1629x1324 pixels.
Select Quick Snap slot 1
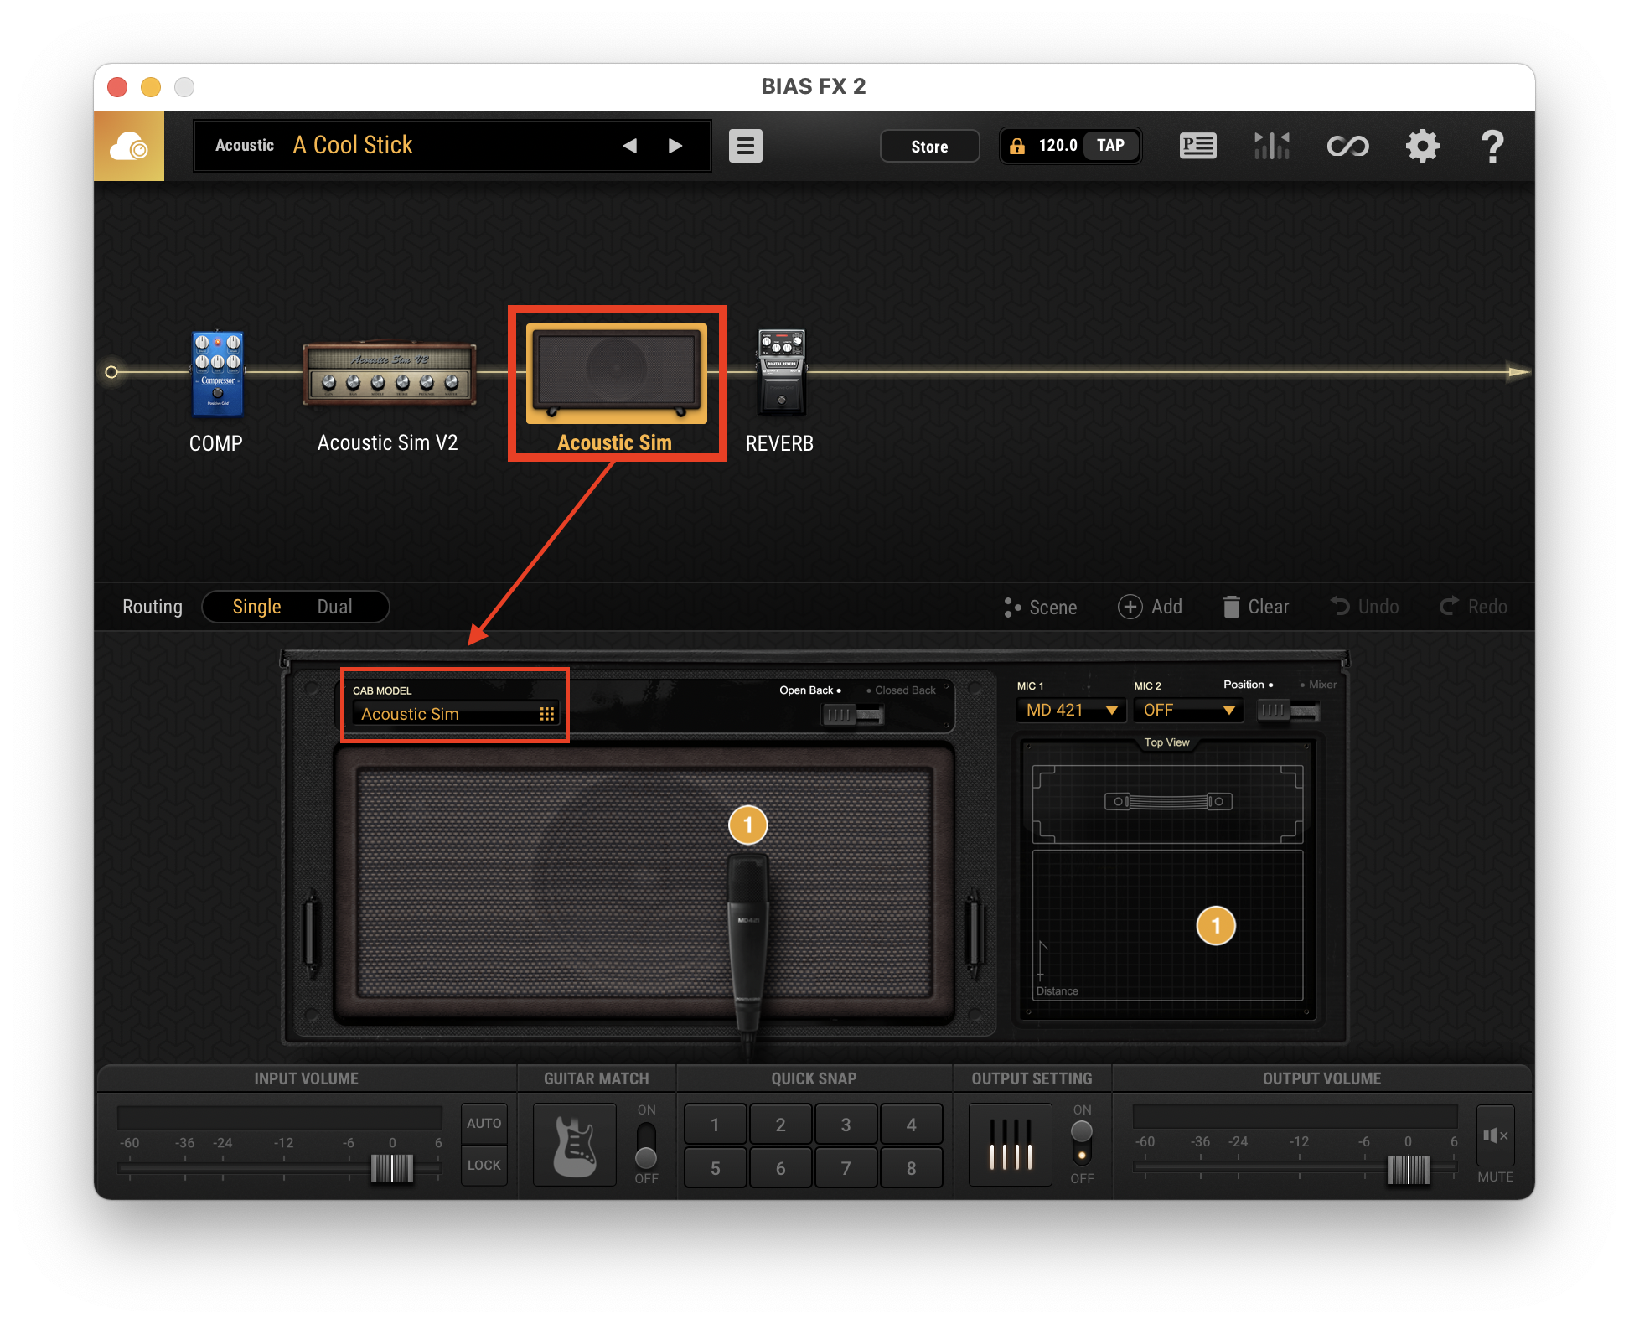pyautogui.click(x=715, y=1125)
